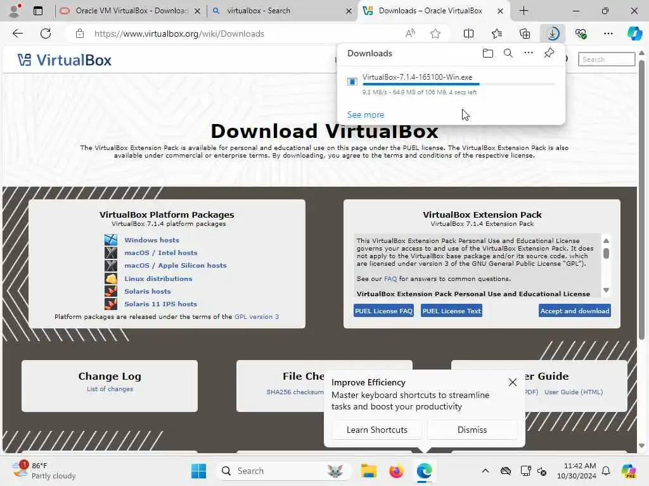
Task: Open FAQ link in license text
Action: click(x=390, y=278)
